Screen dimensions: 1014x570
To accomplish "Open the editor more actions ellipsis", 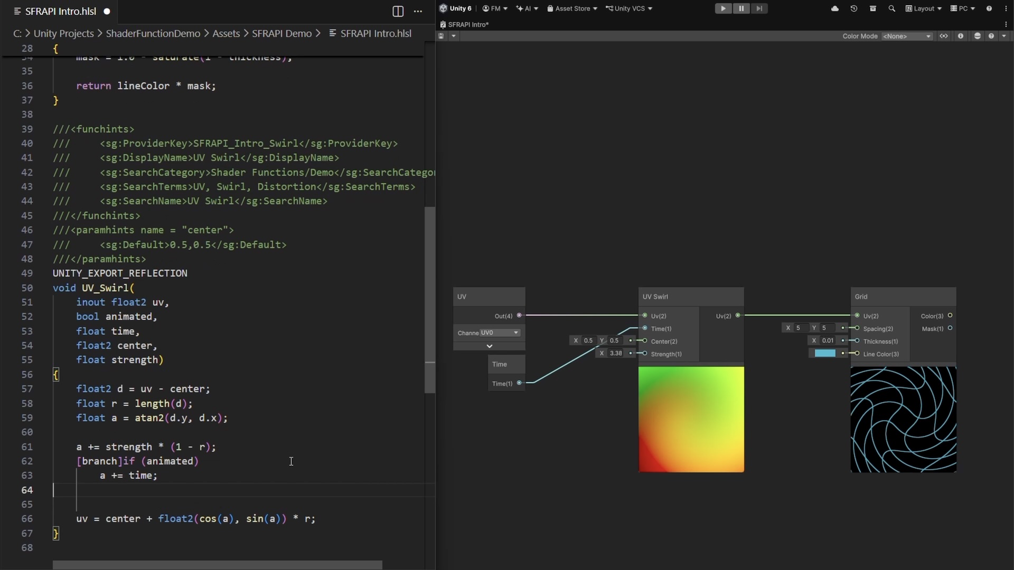I will (418, 11).
